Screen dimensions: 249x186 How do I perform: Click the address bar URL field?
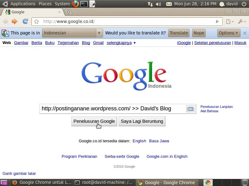pos(127,21)
